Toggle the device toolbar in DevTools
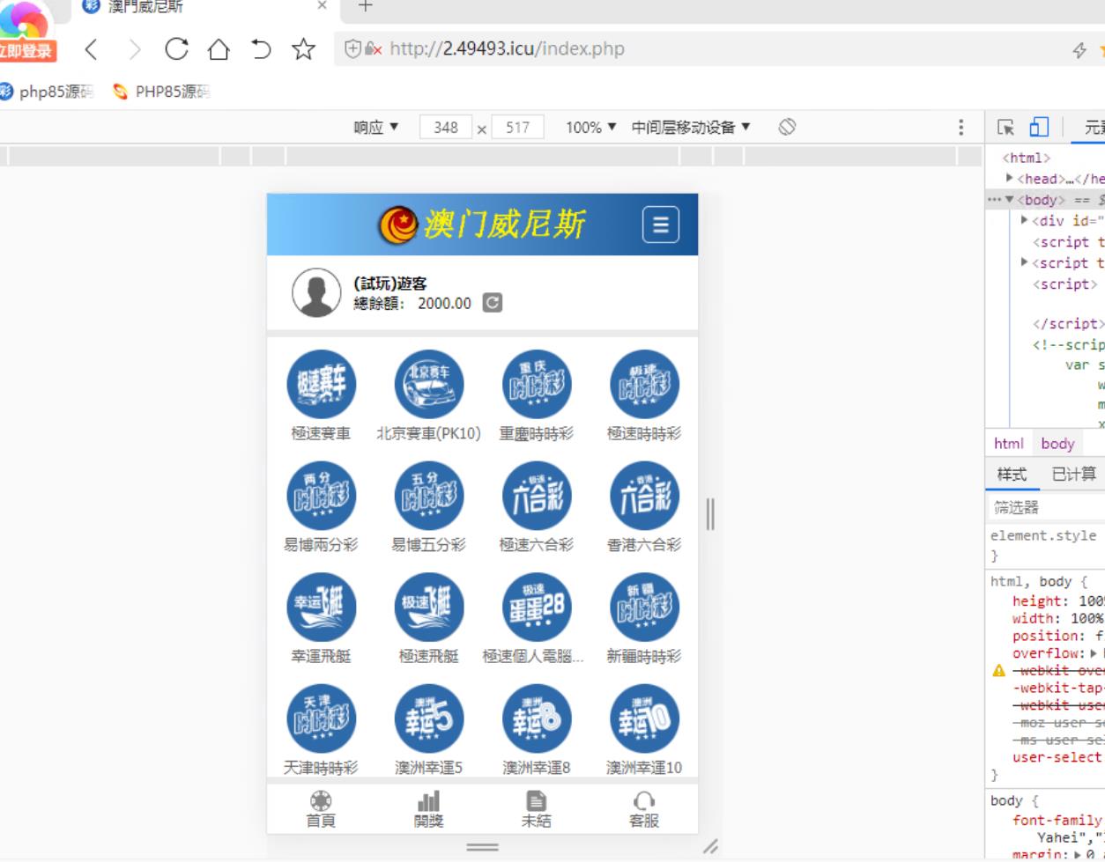This screenshot has height=862, width=1105. [1039, 128]
